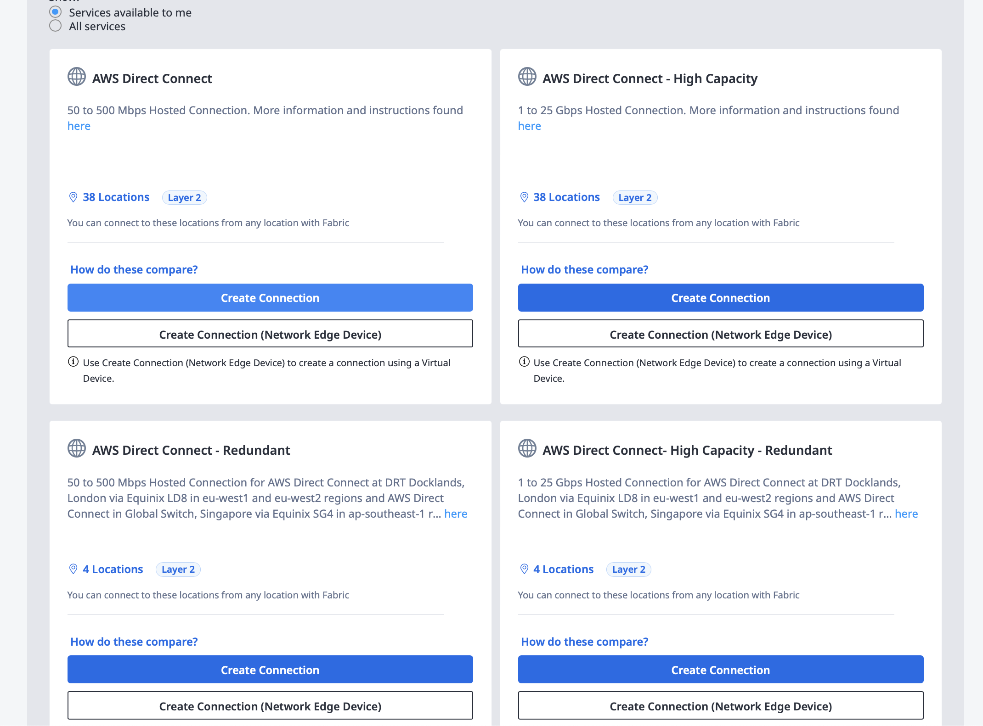
Task: Create Connection for AWS Direct Connect - Redundant
Action: click(x=270, y=670)
